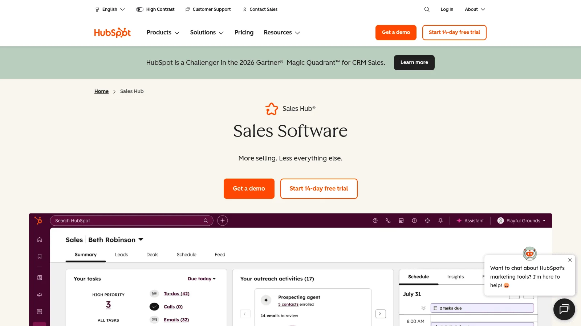Open the chat widget bubble icon
The width and height of the screenshot is (581, 326).
[564, 309]
